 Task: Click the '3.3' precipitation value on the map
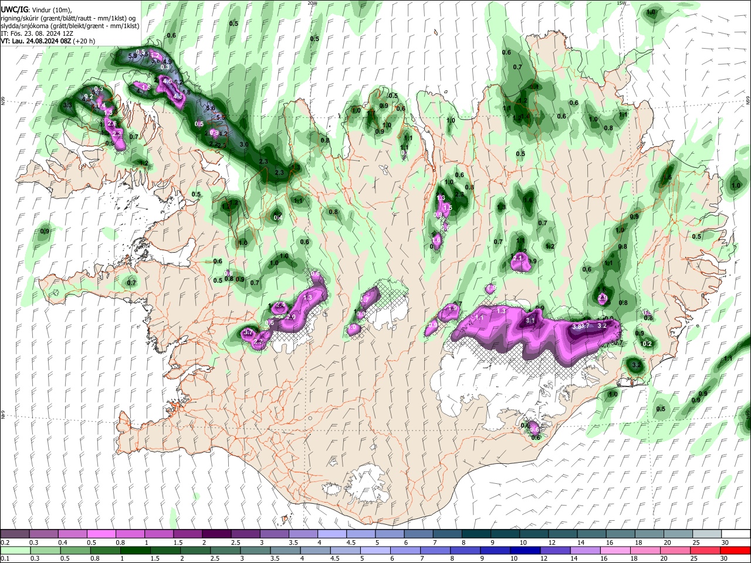tap(67, 105)
